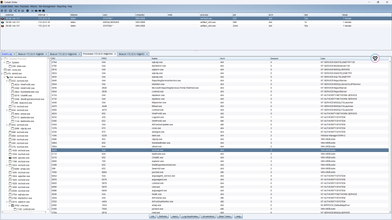This screenshot has width=392, height=220.
Task: Click the Log Keystrokes button
Action: [x=190, y=216]
